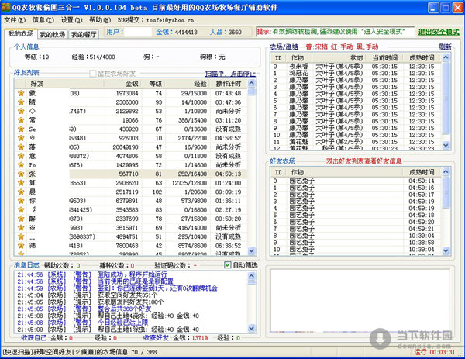Click the 刷新 link above the crop list
This screenshot has height=359, width=465.
point(445,47)
